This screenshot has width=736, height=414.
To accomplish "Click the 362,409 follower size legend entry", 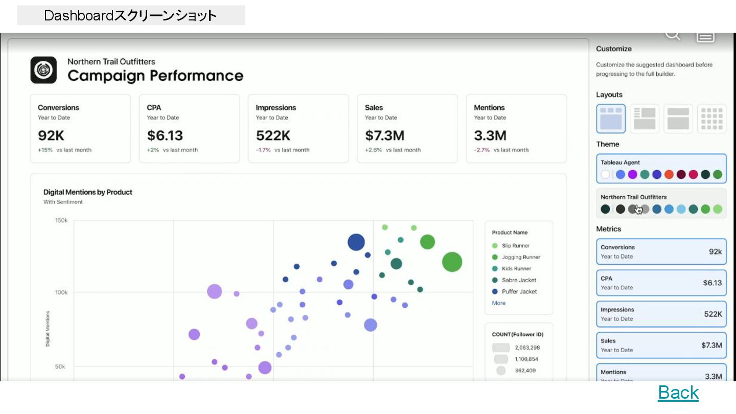I will point(516,371).
